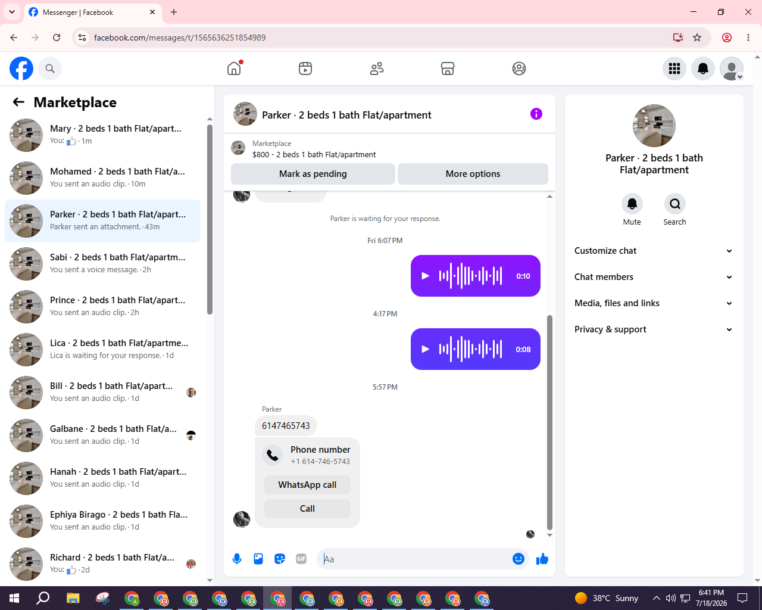The width and height of the screenshot is (762, 610).
Task: Click the More options button
Action: tap(473, 174)
